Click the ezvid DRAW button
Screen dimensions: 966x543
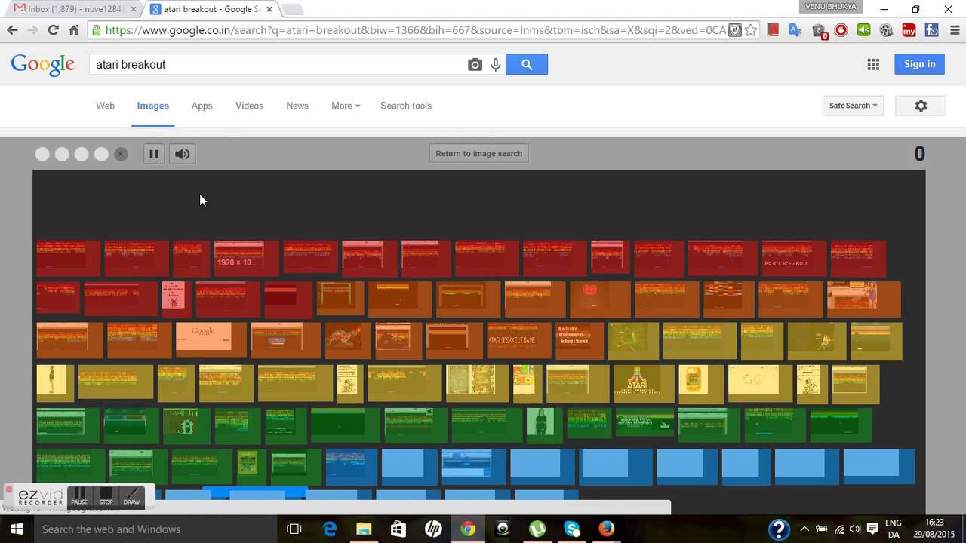131,495
